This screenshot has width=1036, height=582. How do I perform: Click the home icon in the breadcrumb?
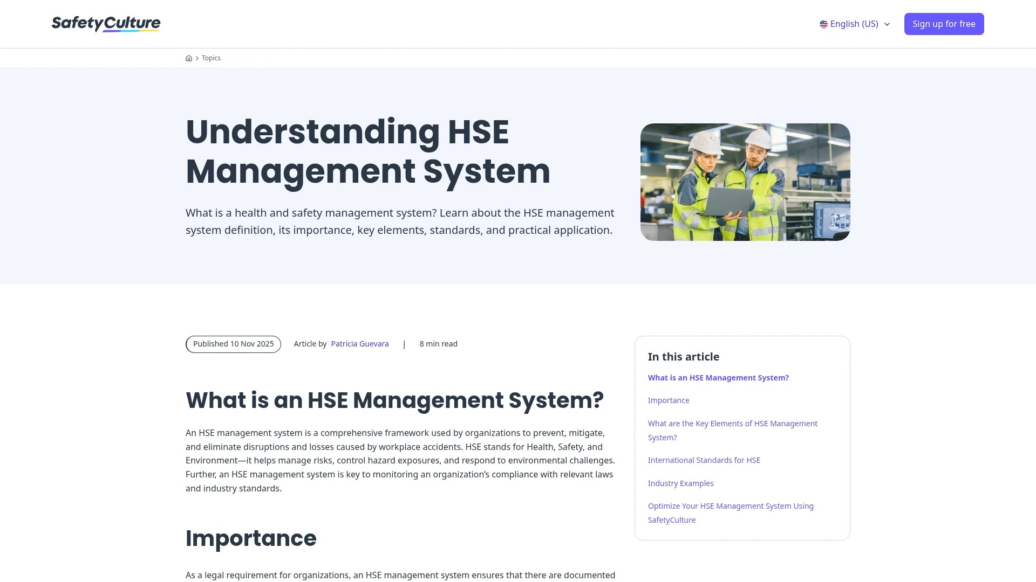click(189, 58)
